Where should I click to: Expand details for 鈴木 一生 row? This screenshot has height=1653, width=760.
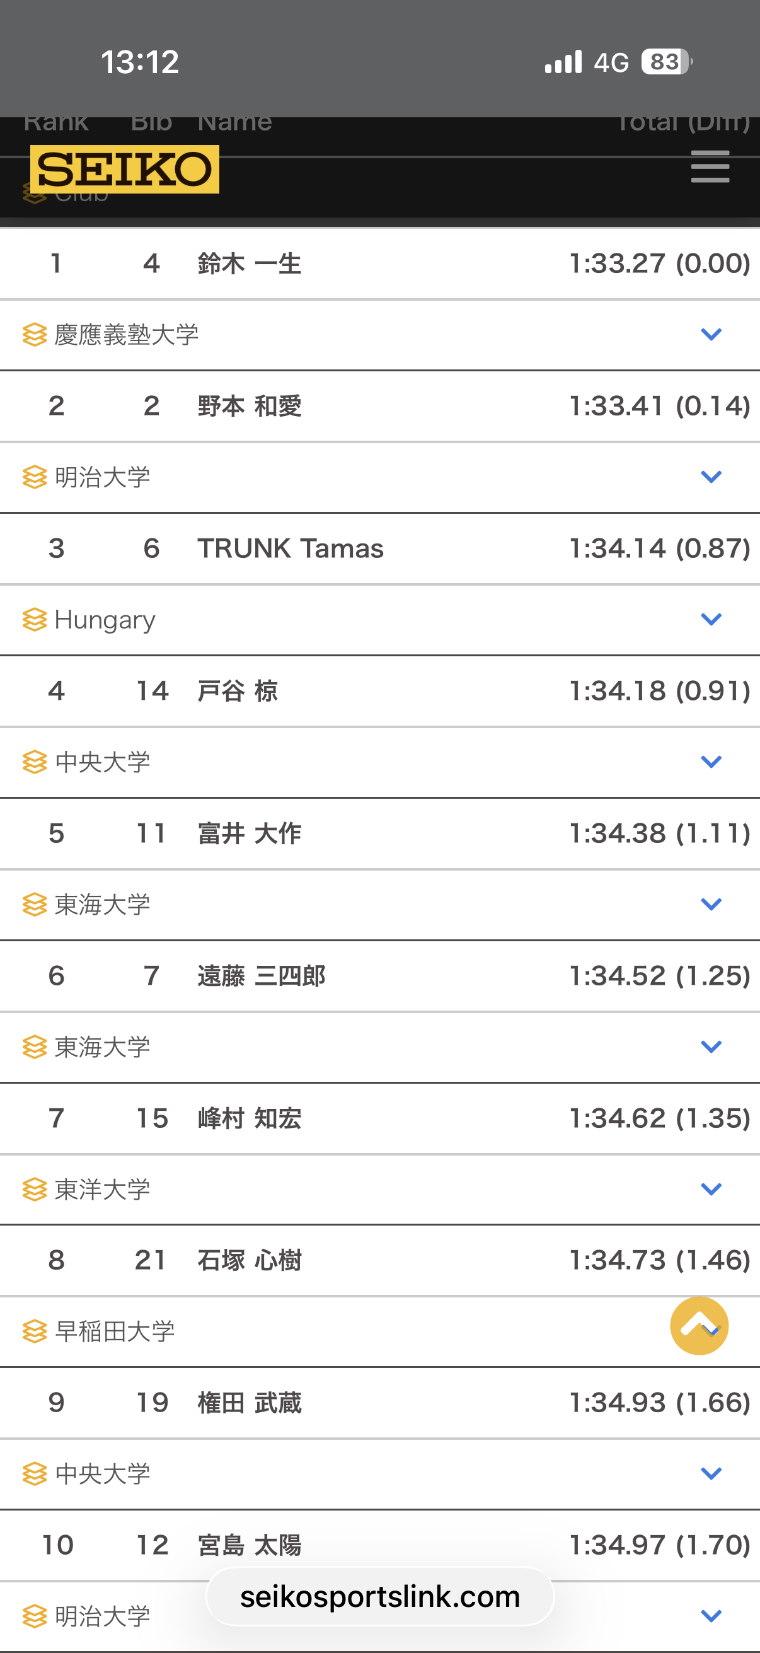click(x=711, y=334)
